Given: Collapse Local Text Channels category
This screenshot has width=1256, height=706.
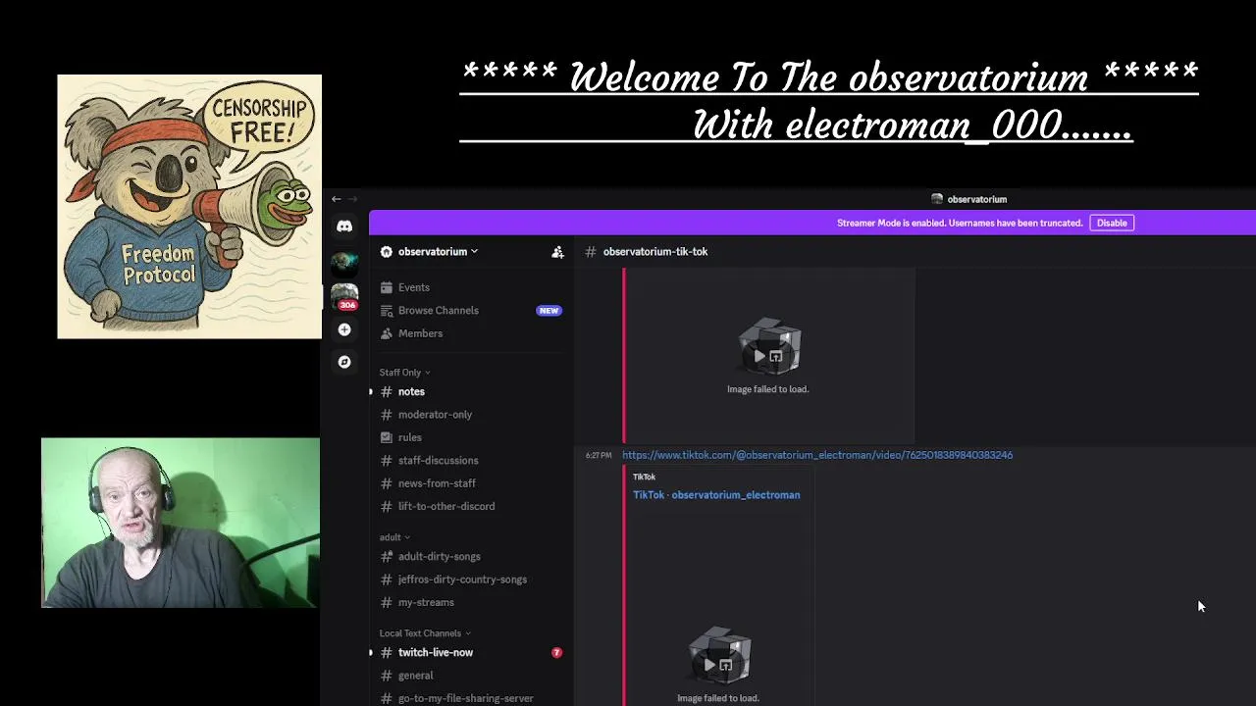Looking at the screenshot, I should click(x=425, y=633).
